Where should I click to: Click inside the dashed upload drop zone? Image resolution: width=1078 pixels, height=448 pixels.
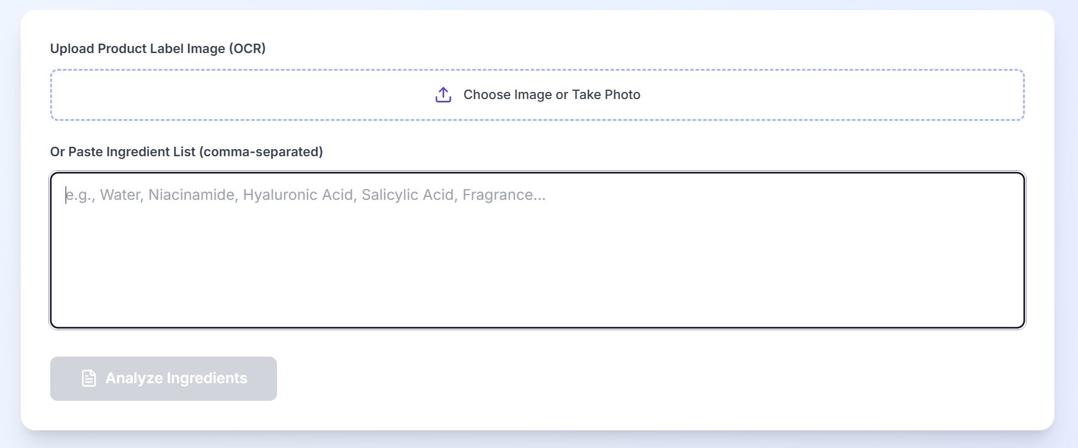236,95
